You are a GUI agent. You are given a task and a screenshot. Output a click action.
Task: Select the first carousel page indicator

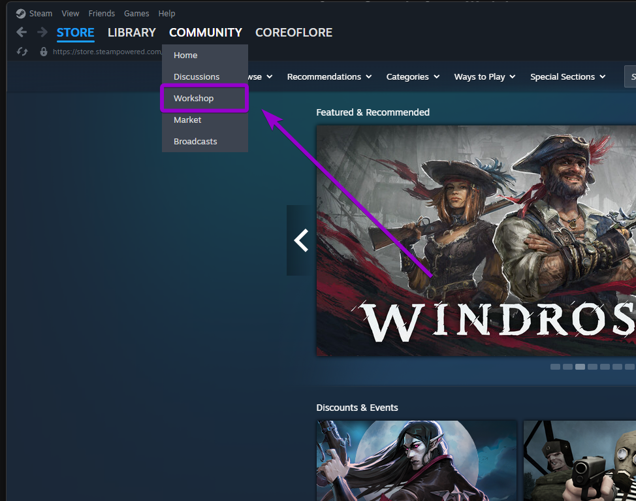555,366
